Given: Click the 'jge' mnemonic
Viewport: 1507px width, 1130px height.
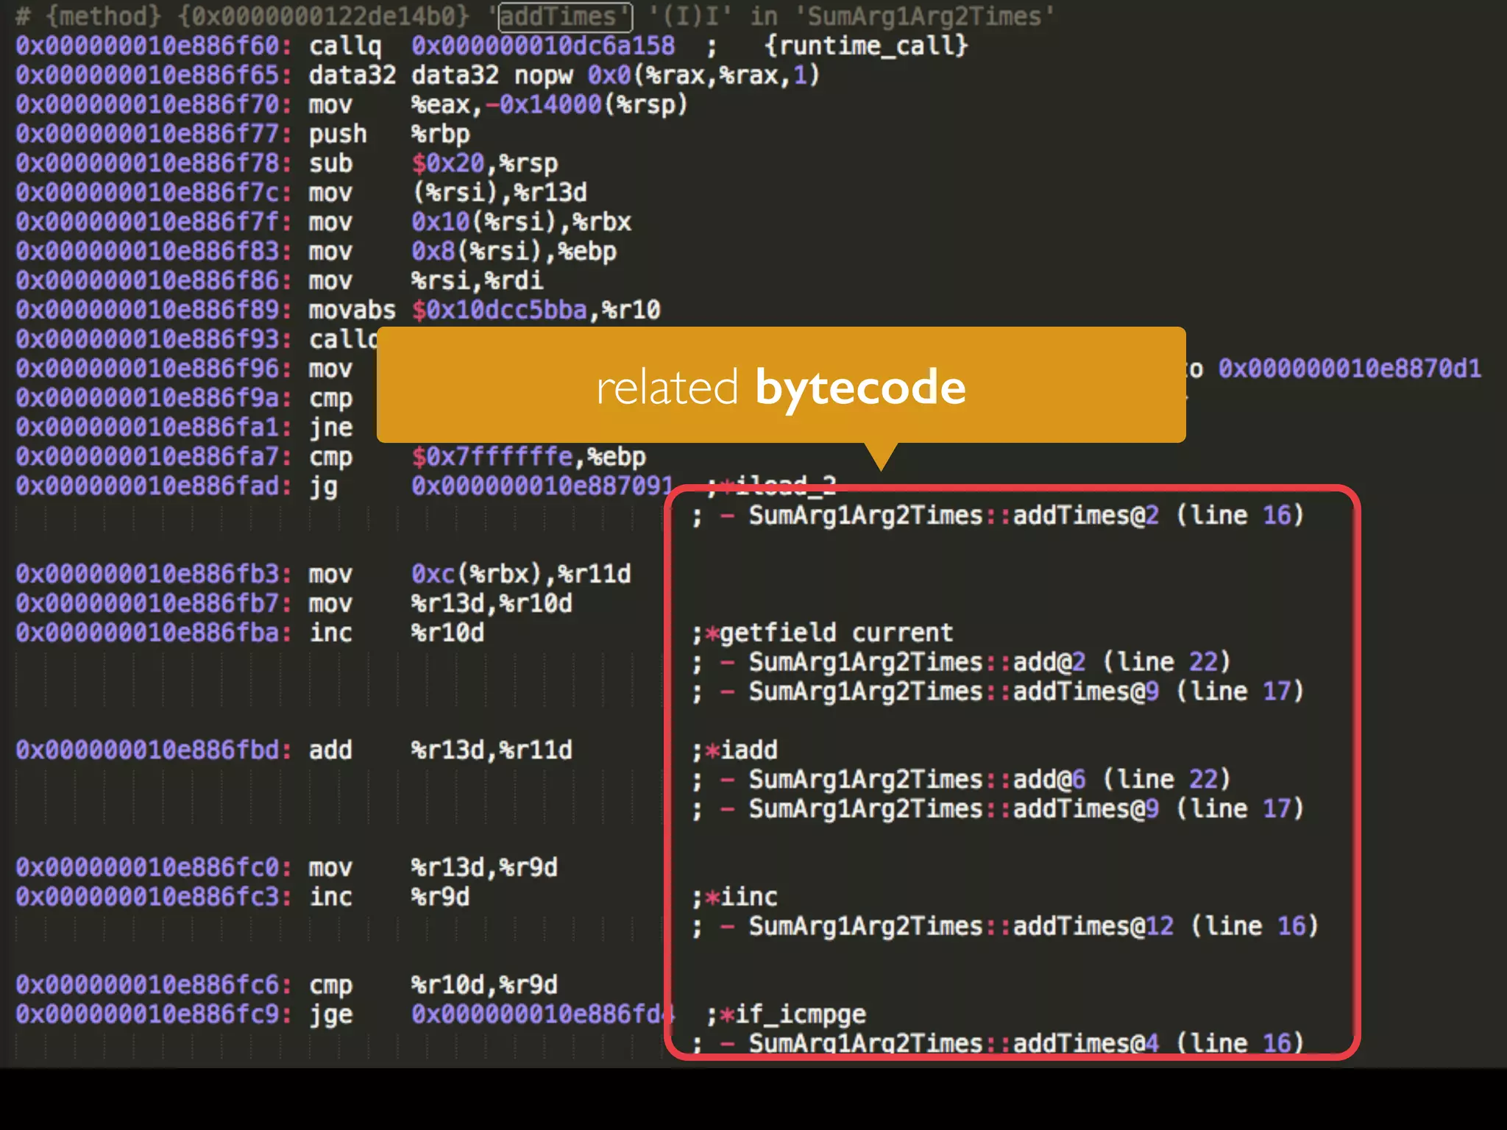Looking at the screenshot, I should pos(330,1014).
